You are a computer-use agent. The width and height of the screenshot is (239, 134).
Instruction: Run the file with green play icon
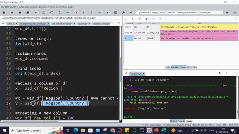36,13
